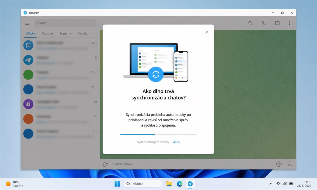Search within the chat using magnifier icon

click(250, 23)
